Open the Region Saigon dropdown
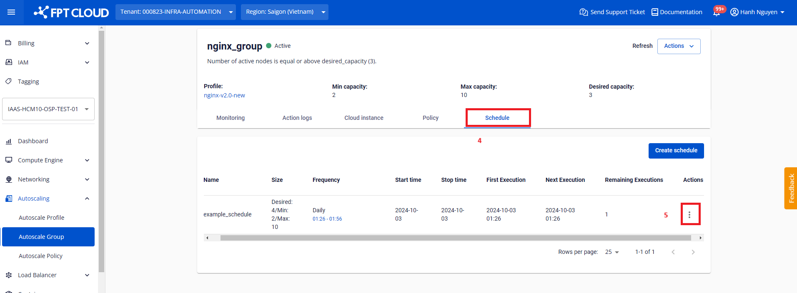 (x=284, y=12)
